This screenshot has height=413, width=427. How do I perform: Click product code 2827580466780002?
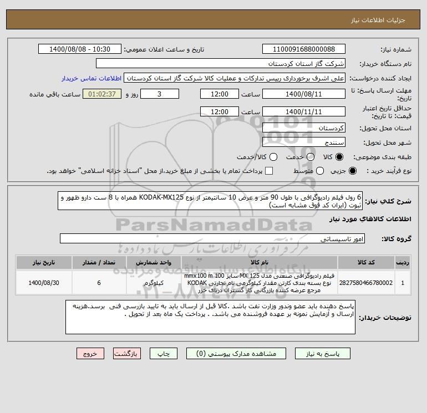(x=366, y=283)
